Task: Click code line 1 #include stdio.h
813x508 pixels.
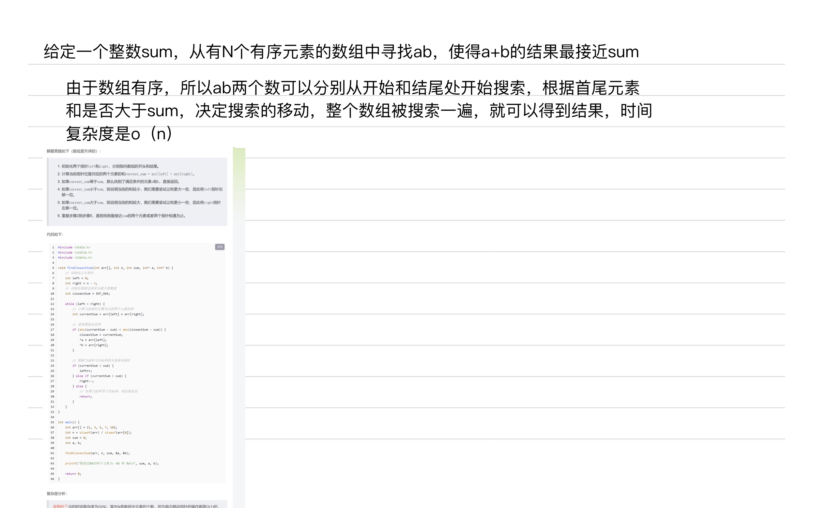Action: [x=74, y=247]
